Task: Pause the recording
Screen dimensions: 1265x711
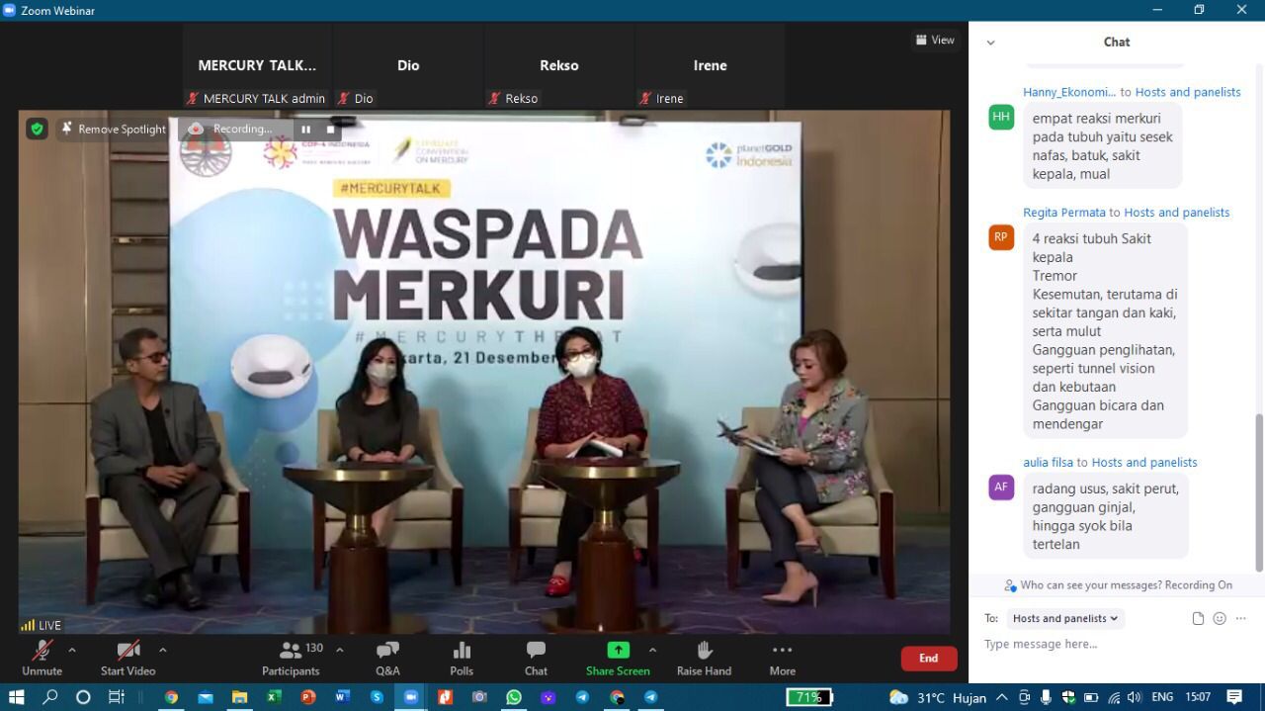Action: (x=306, y=130)
